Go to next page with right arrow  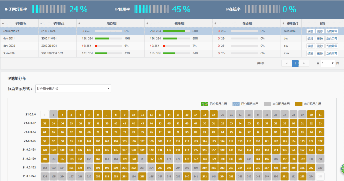304,63
